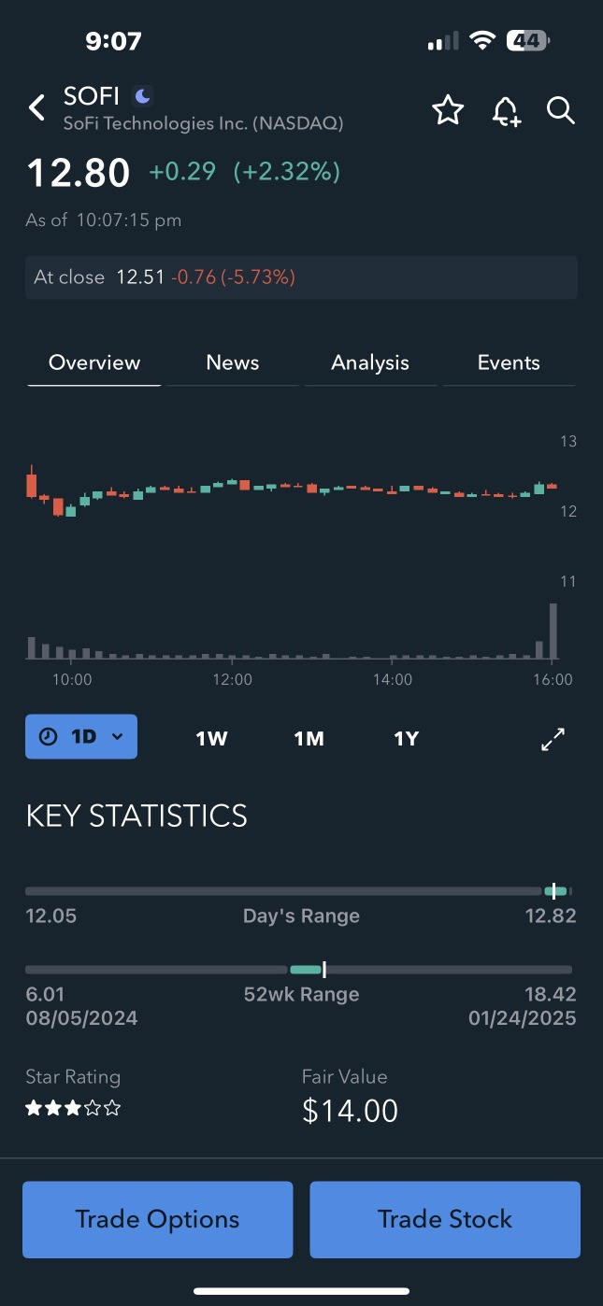Tap the three-star rating icons
Image resolution: width=603 pixels, height=1306 pixels.
[73, 1109]
